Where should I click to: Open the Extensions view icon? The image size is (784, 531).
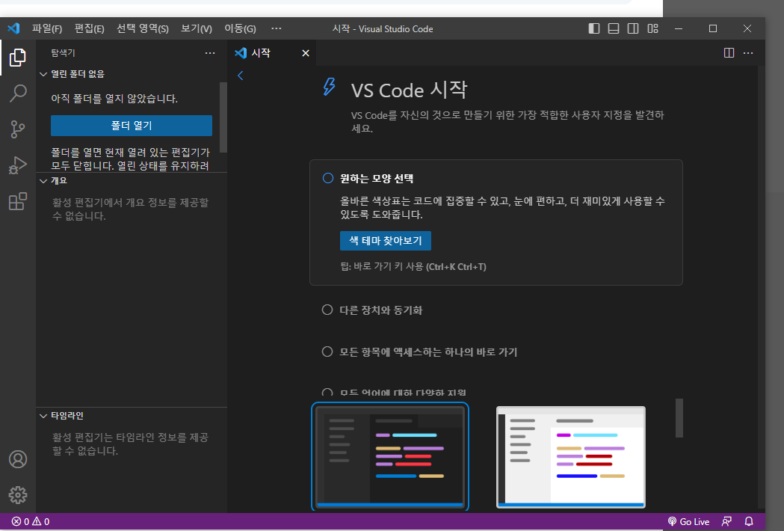[x=17, y=201]
